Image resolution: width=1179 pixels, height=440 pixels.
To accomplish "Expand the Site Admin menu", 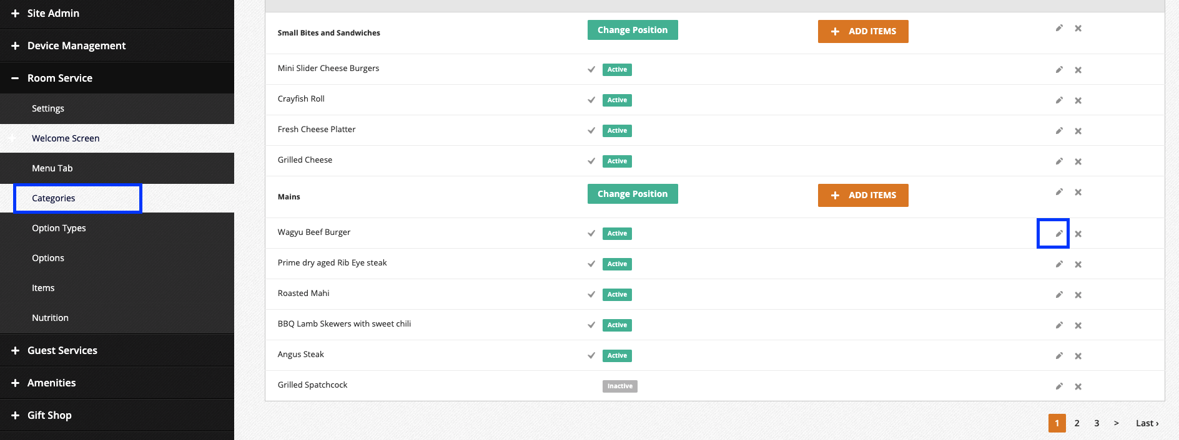I will [53, 13].
